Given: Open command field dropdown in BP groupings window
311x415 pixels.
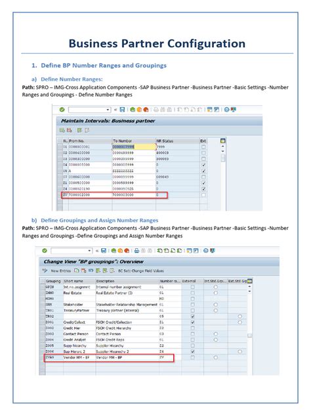Looking at the screenshot, I should coord(89,251).
